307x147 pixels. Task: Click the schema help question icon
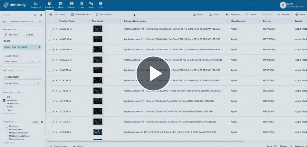coord(42,122)
